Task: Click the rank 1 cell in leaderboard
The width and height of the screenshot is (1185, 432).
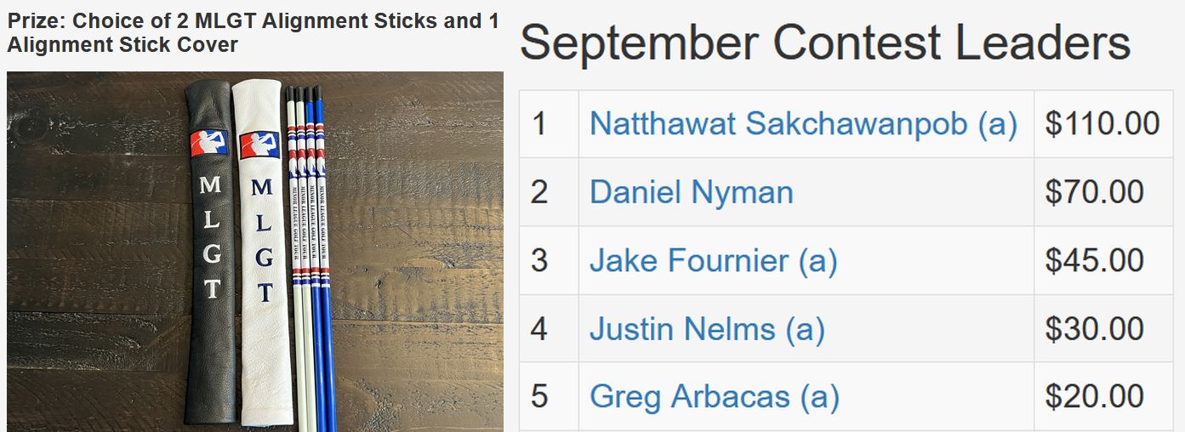Action: click(549, 124)
